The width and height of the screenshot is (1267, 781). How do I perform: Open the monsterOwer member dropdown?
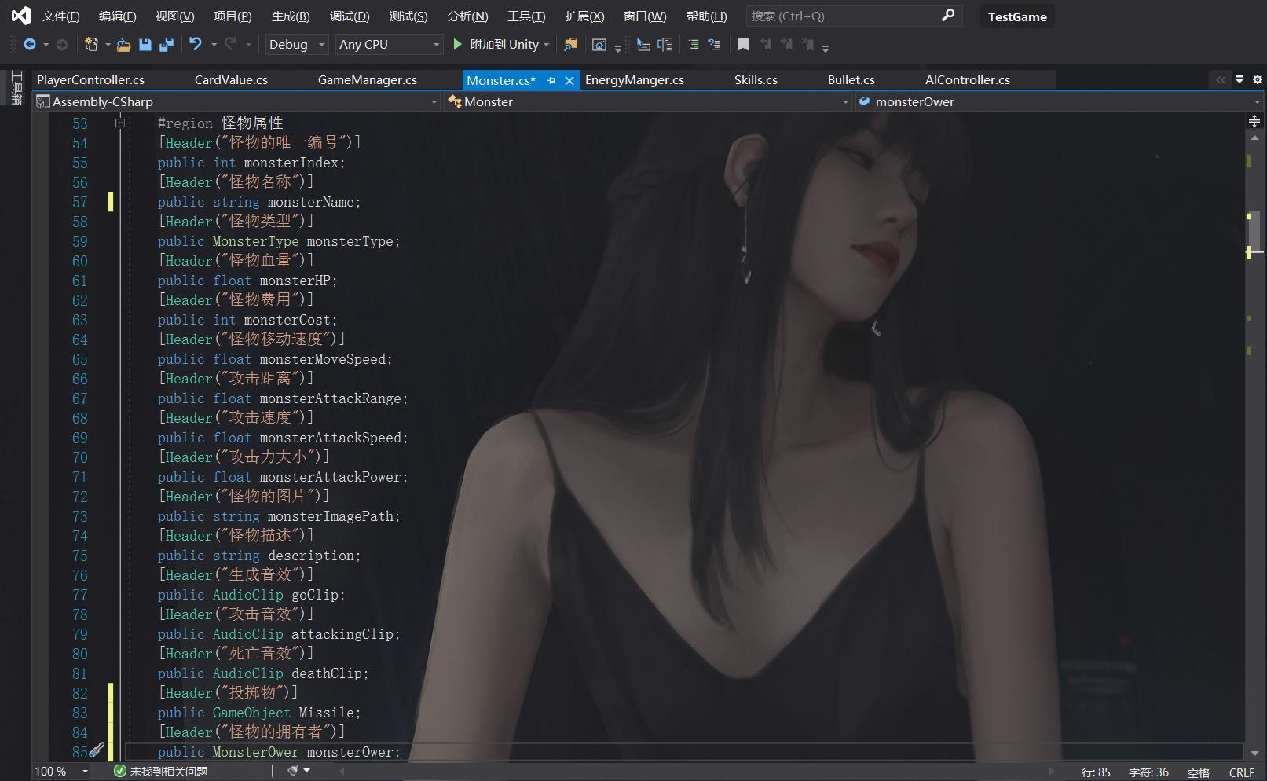point(1060,101)
